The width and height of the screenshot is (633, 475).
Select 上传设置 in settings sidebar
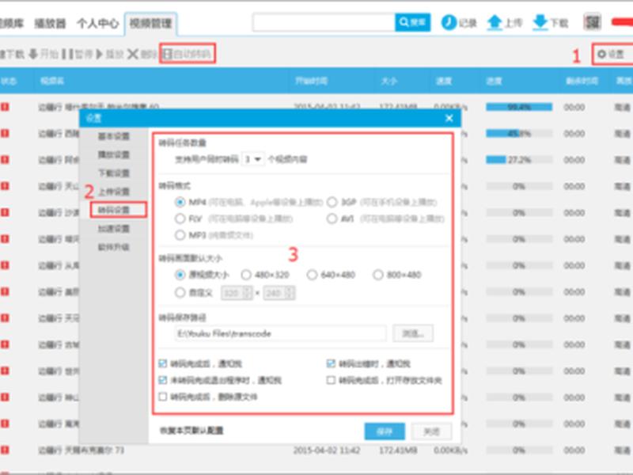click(113, 192)
